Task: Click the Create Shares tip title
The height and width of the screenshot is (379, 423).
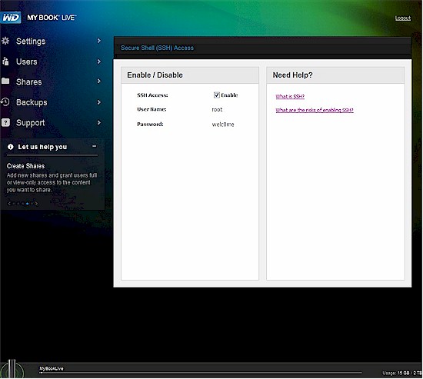Action: (x=25, y=166)
